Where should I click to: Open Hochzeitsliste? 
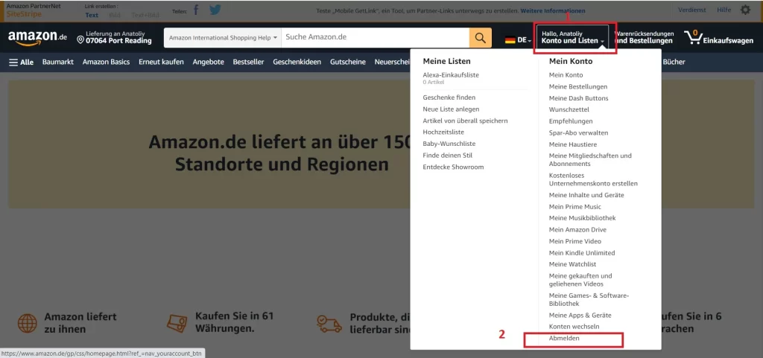[x=443, y=132]
